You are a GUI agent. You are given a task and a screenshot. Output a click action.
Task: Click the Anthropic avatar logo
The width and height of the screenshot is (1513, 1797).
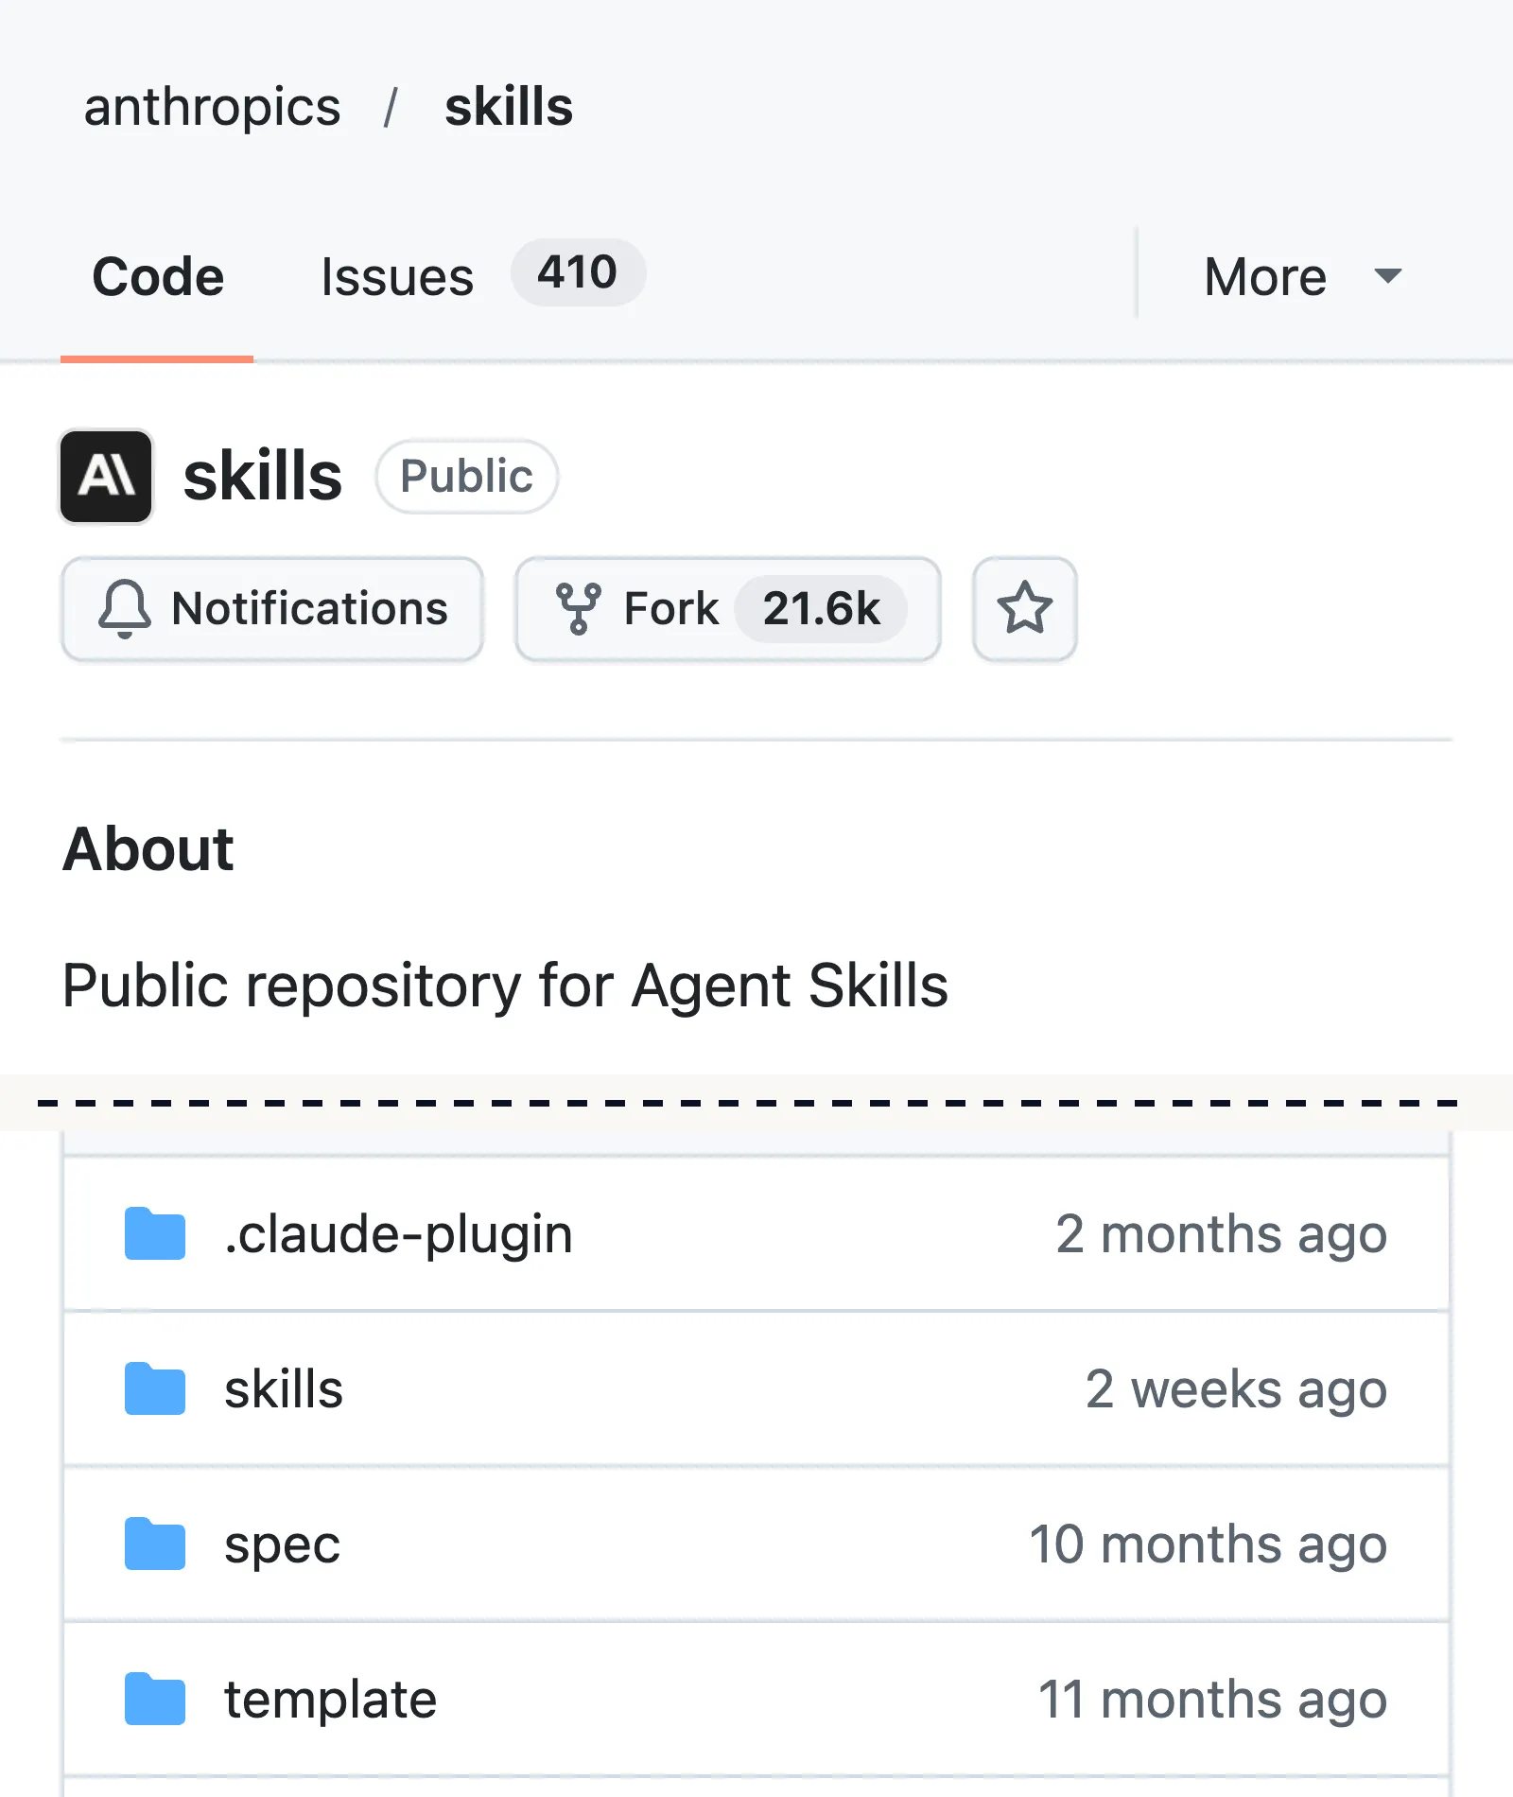click(x=107, y=477)
